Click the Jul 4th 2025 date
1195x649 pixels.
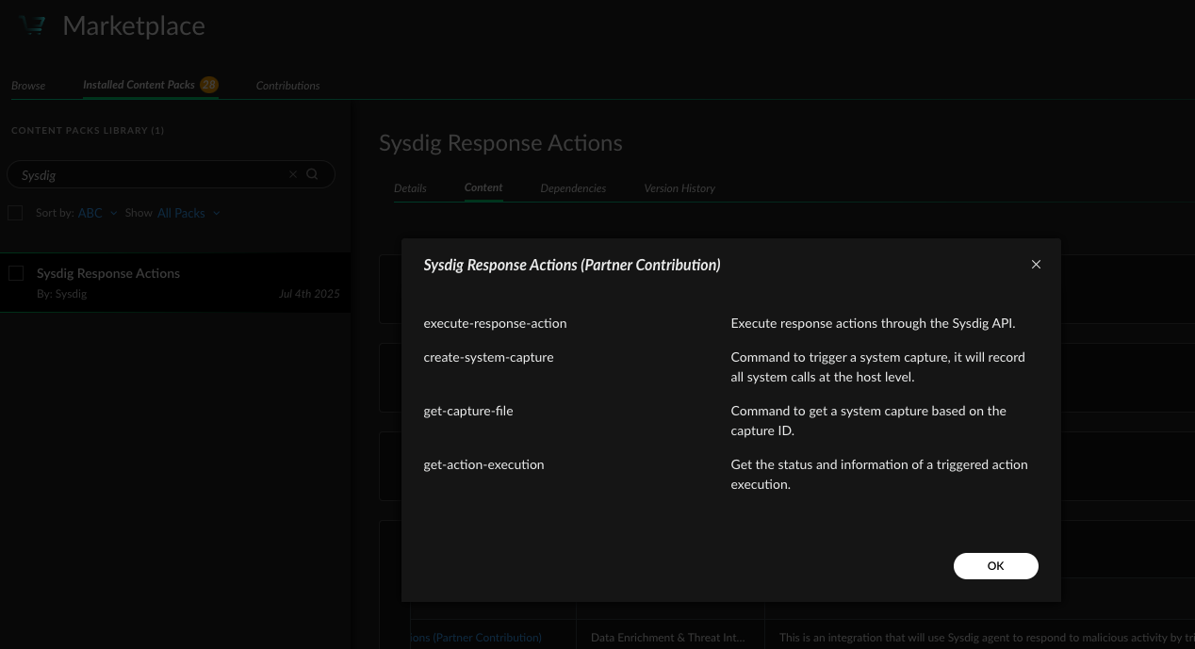[309, 294]
